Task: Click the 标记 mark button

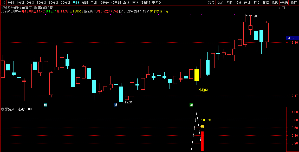Action: pyautogui.click(x=275, y=3)
